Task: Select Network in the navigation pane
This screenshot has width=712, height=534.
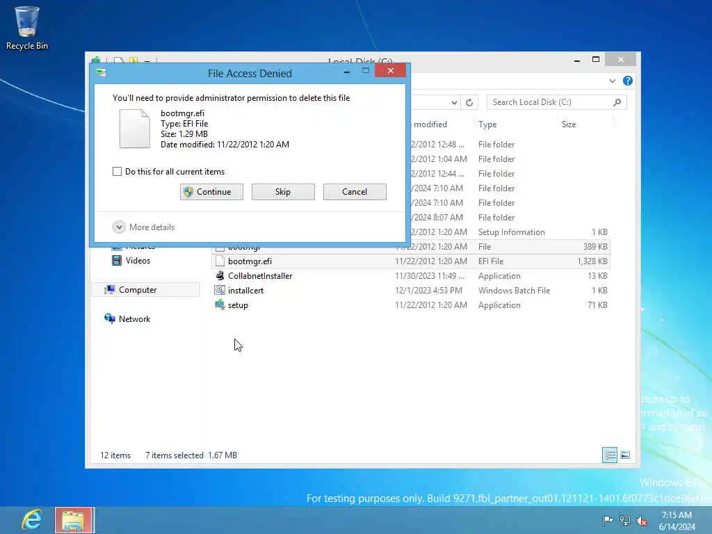Action: (x=134, y=318)
